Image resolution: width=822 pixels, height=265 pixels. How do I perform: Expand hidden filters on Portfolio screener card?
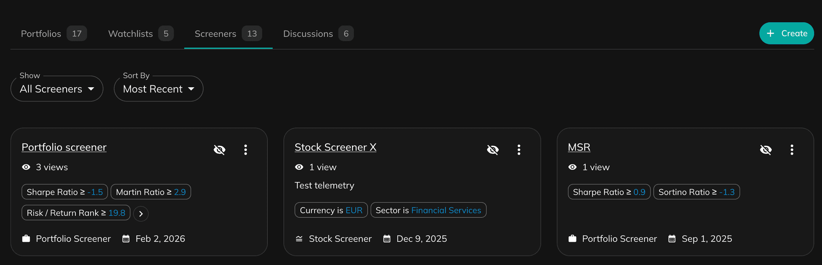pos(141,214)
